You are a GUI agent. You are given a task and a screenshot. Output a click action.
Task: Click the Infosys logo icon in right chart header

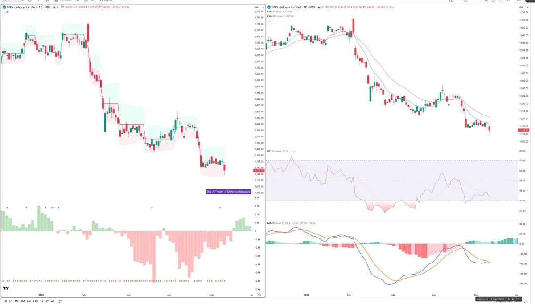tap(268, 8)
